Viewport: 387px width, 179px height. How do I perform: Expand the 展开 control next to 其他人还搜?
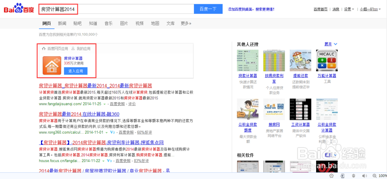coord(331,44)
